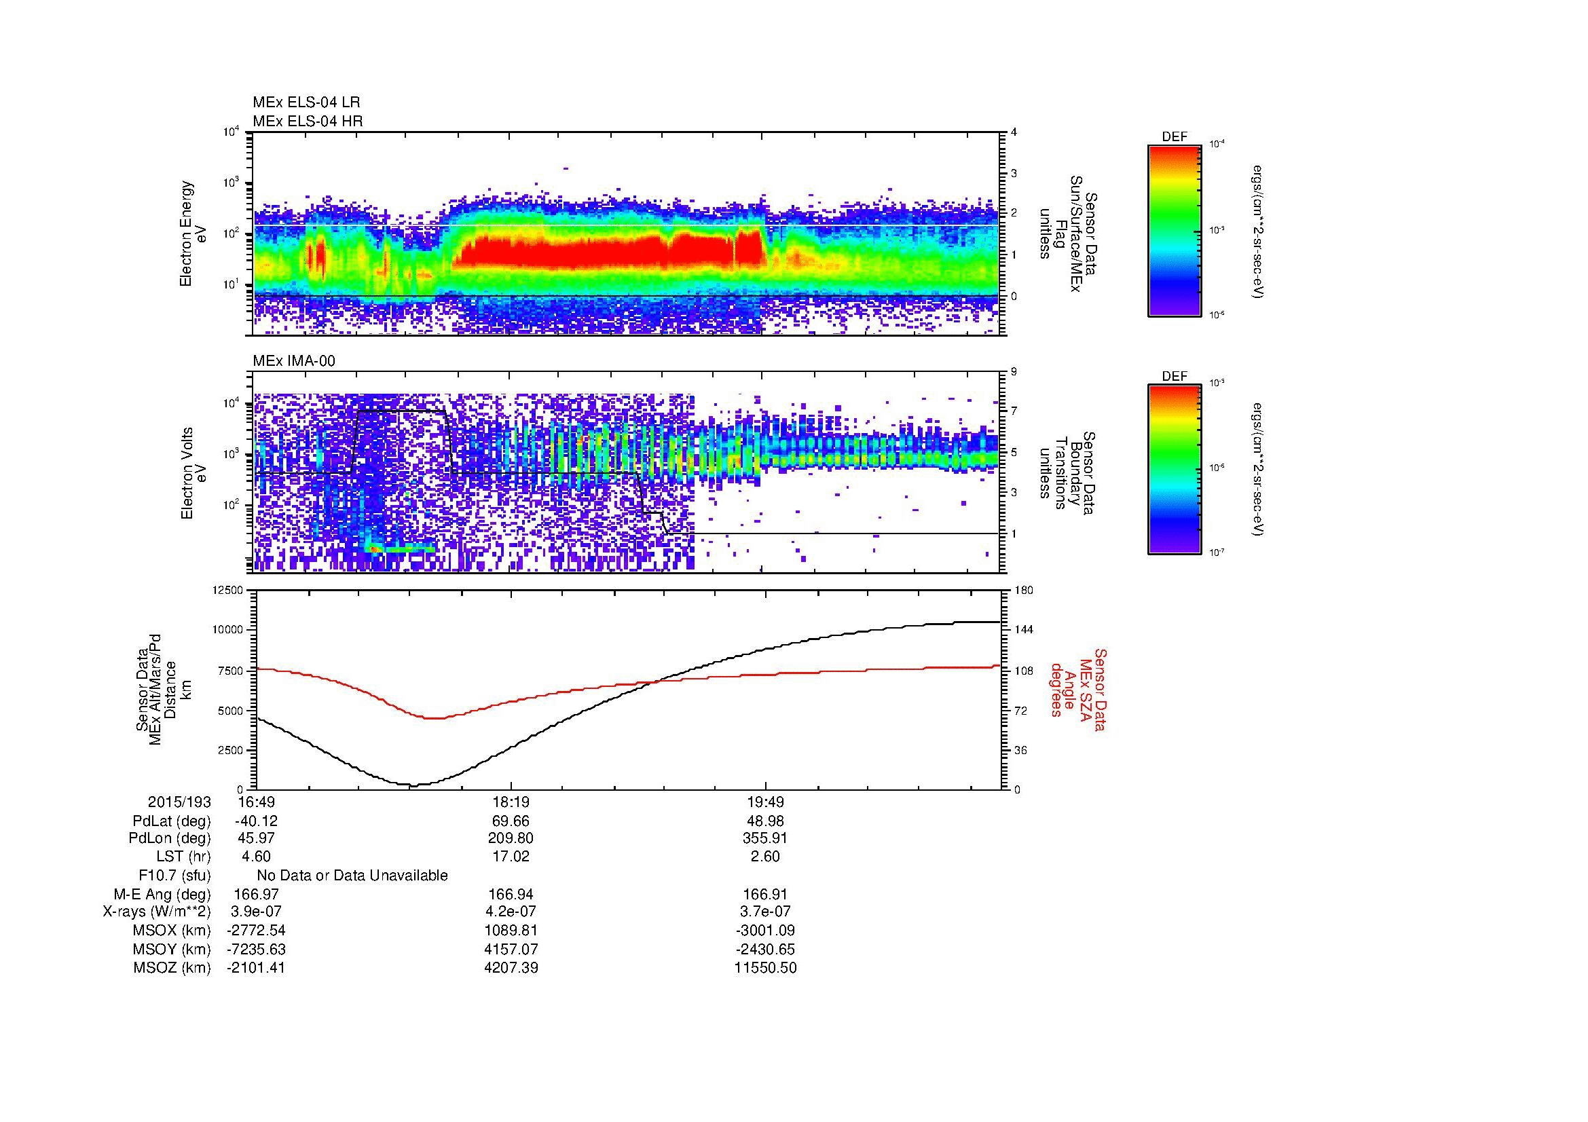Click the 16:49 time tick label
The height and width of the screenshot is (1122, 1588).
[x=256, y=802]
